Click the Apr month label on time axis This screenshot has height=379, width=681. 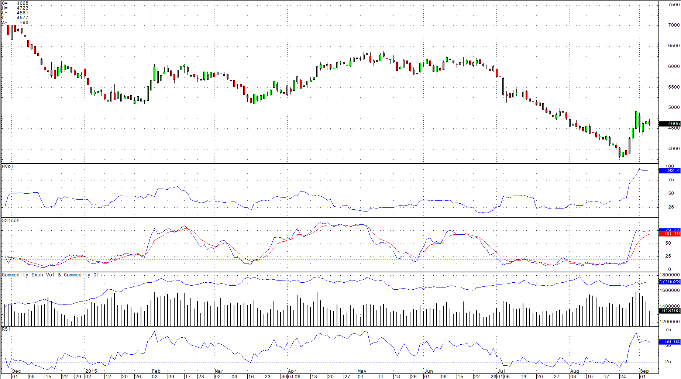[292, 371]
